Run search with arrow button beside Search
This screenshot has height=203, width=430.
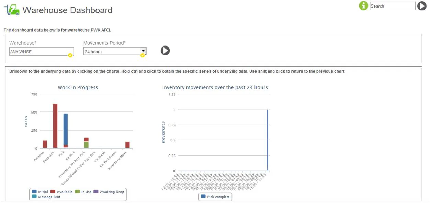[x=422, y=6]
